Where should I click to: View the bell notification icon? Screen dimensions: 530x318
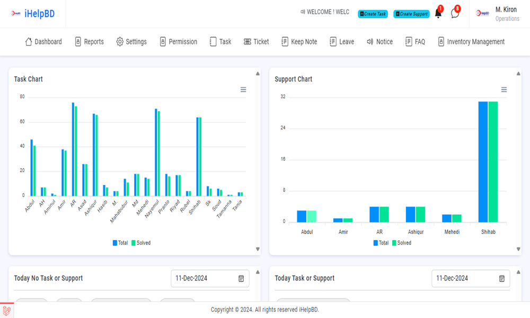click(438, 13)
